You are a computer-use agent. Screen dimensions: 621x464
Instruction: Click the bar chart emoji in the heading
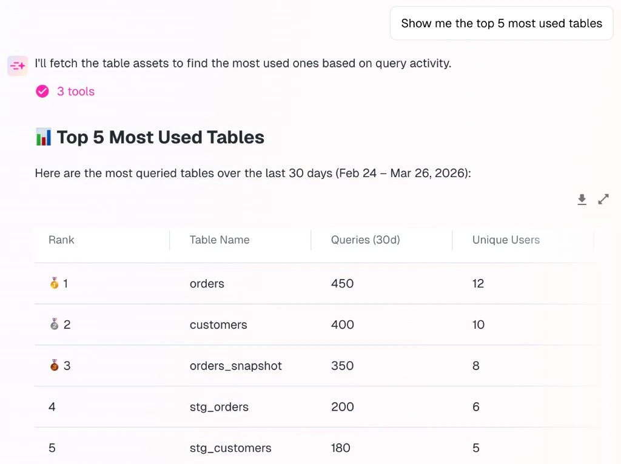click(x=42, y=137)
